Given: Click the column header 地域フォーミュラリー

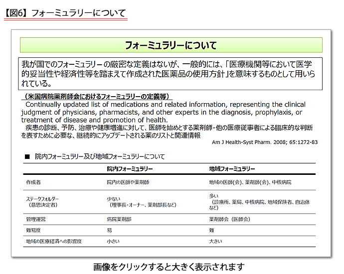Looking at the screenshot, I should coord(232,169).
